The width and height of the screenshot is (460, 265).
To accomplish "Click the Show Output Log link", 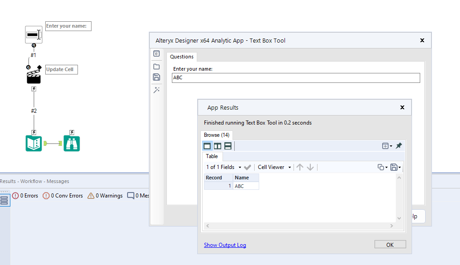I will tap(225, 245).
